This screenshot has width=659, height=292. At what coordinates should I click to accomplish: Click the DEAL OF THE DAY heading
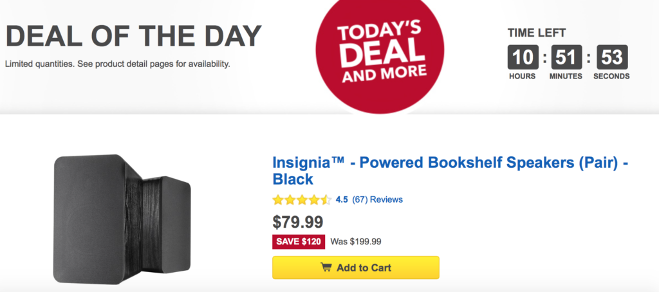tap(134, 37)
